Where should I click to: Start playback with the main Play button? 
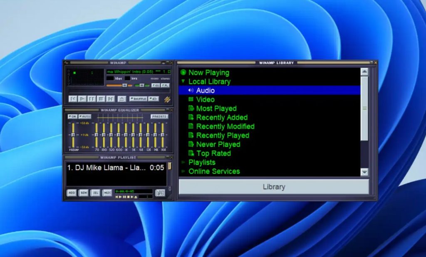pyautogui.click(x=82, y=99)
